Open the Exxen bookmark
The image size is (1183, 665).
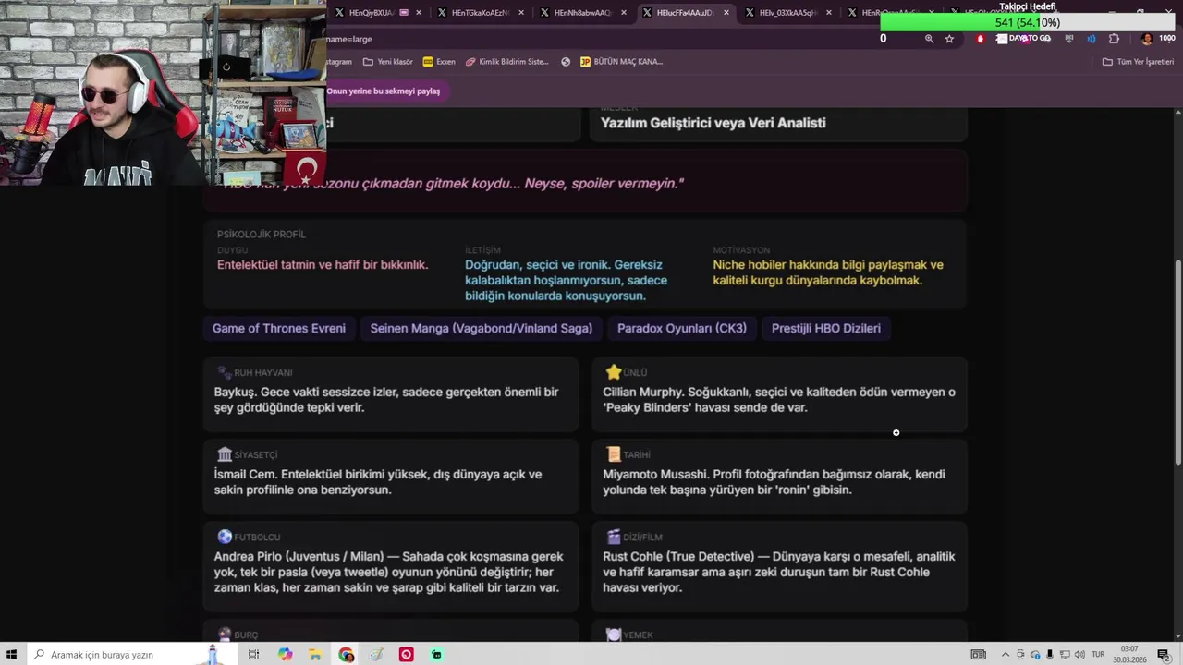(x=439, y=62)
